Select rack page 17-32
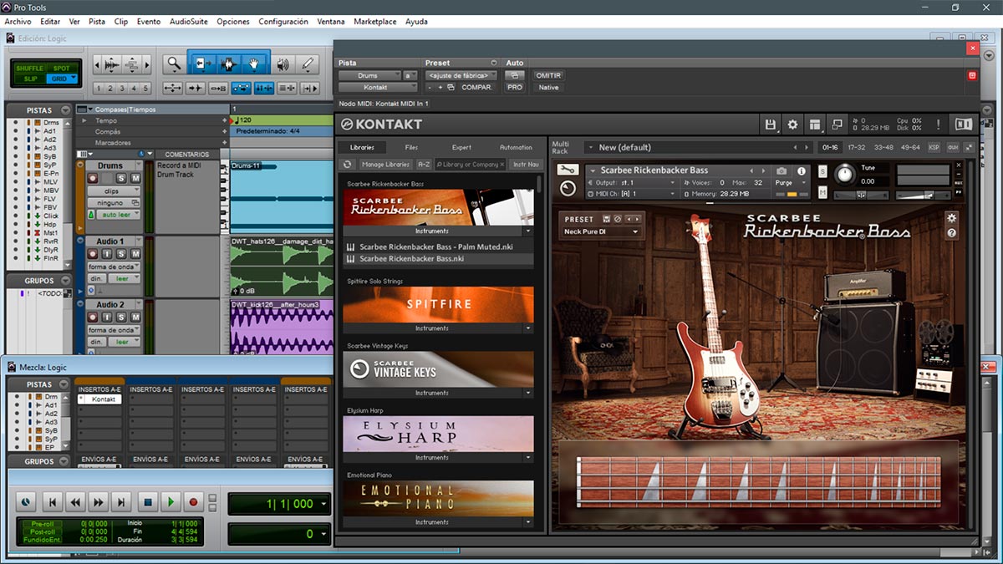 click(857, 147)
